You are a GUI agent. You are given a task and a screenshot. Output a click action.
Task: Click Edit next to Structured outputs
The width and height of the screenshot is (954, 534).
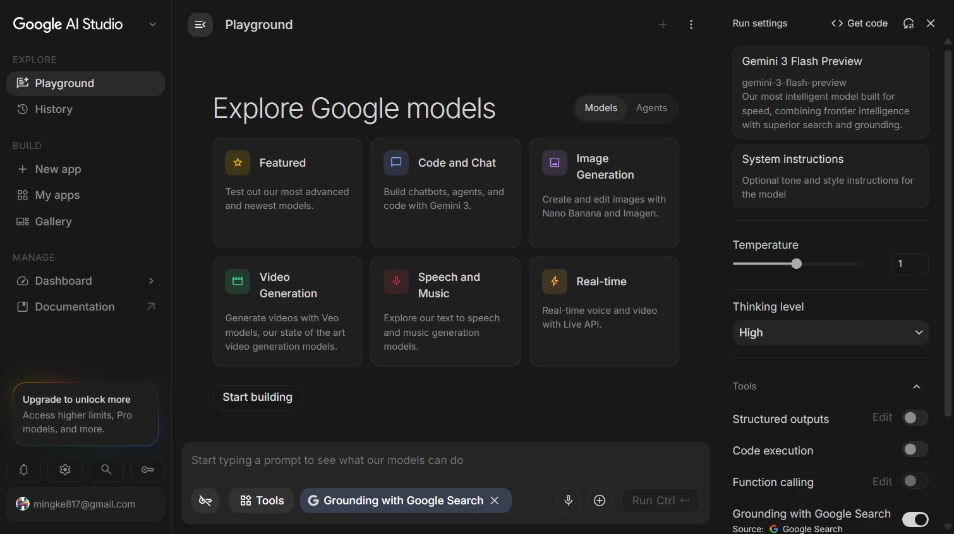[x=882, y=417]
